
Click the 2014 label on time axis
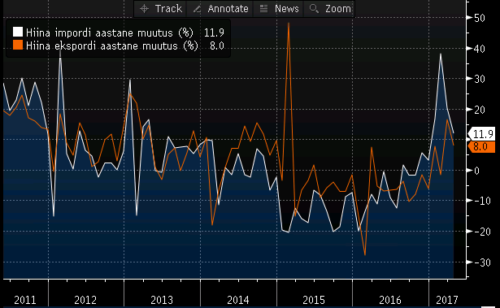238,300
